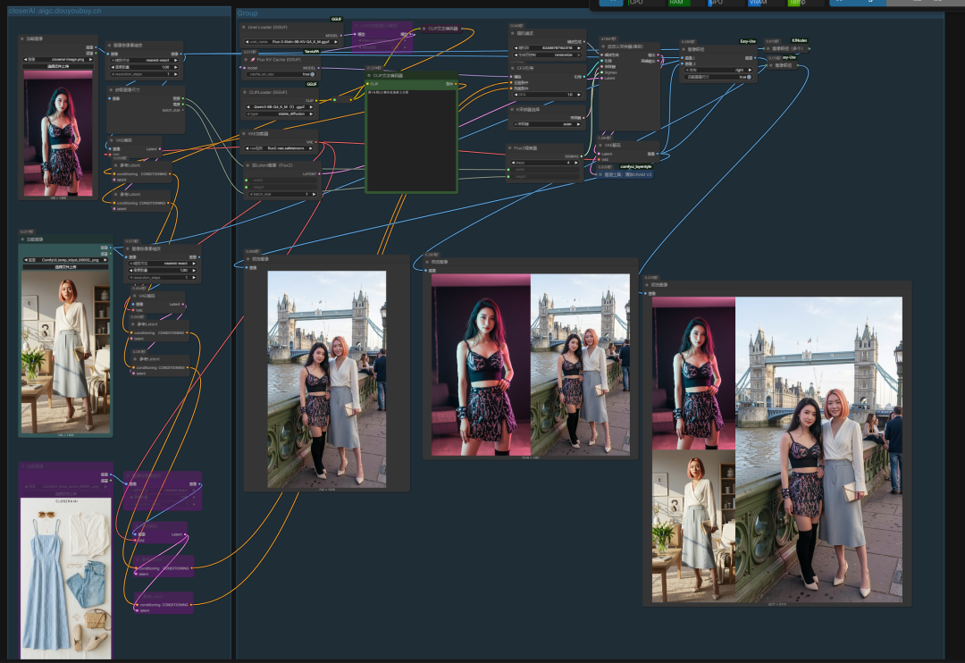This screenshot has height=663, width=965.
Task: Open vae名称 flux2-vae.safetensors dropdown
Action: click(x=281, y=148)
